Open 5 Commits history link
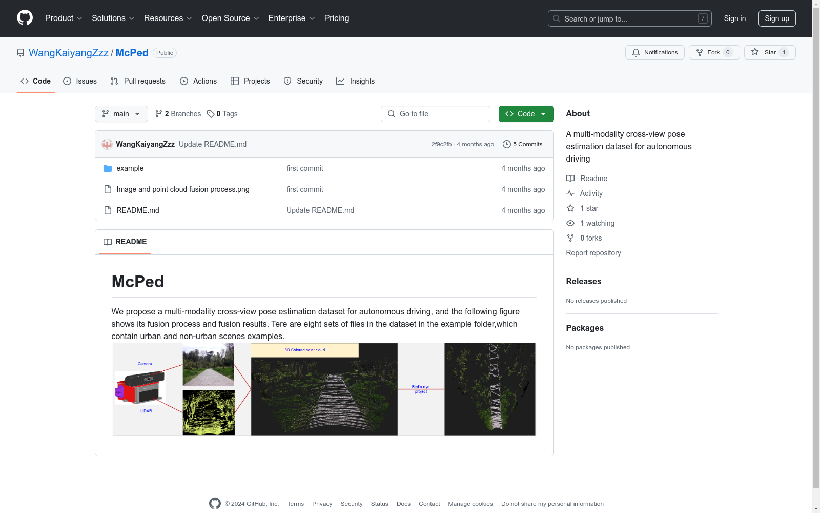Viewport: 820px width, 513px height. pos(523,144)
